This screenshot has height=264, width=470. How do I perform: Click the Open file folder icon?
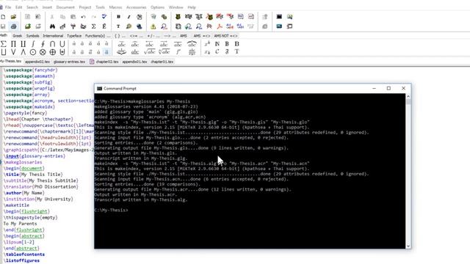[x=13, y=17]
